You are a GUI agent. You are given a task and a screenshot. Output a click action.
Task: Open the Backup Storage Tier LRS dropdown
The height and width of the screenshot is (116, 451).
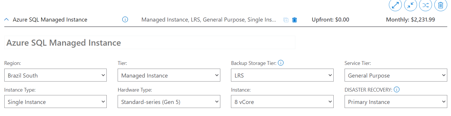tap(282, 76)
